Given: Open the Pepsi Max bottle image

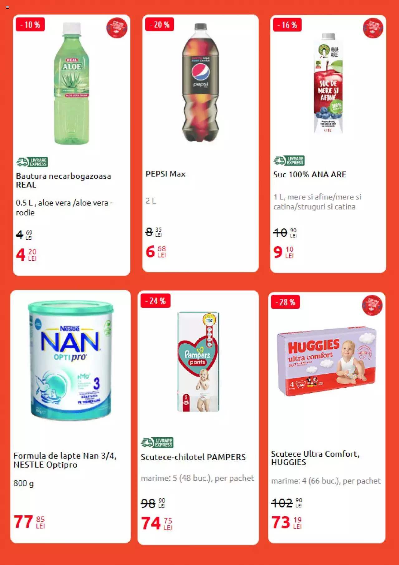Looking at the screenshot, I should [200, 82].
